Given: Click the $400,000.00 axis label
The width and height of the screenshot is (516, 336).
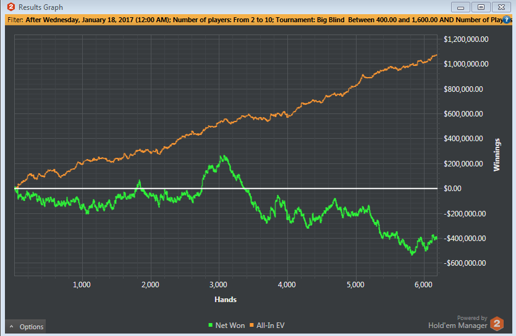Looking at the screenshot, I should pos(463,139).
